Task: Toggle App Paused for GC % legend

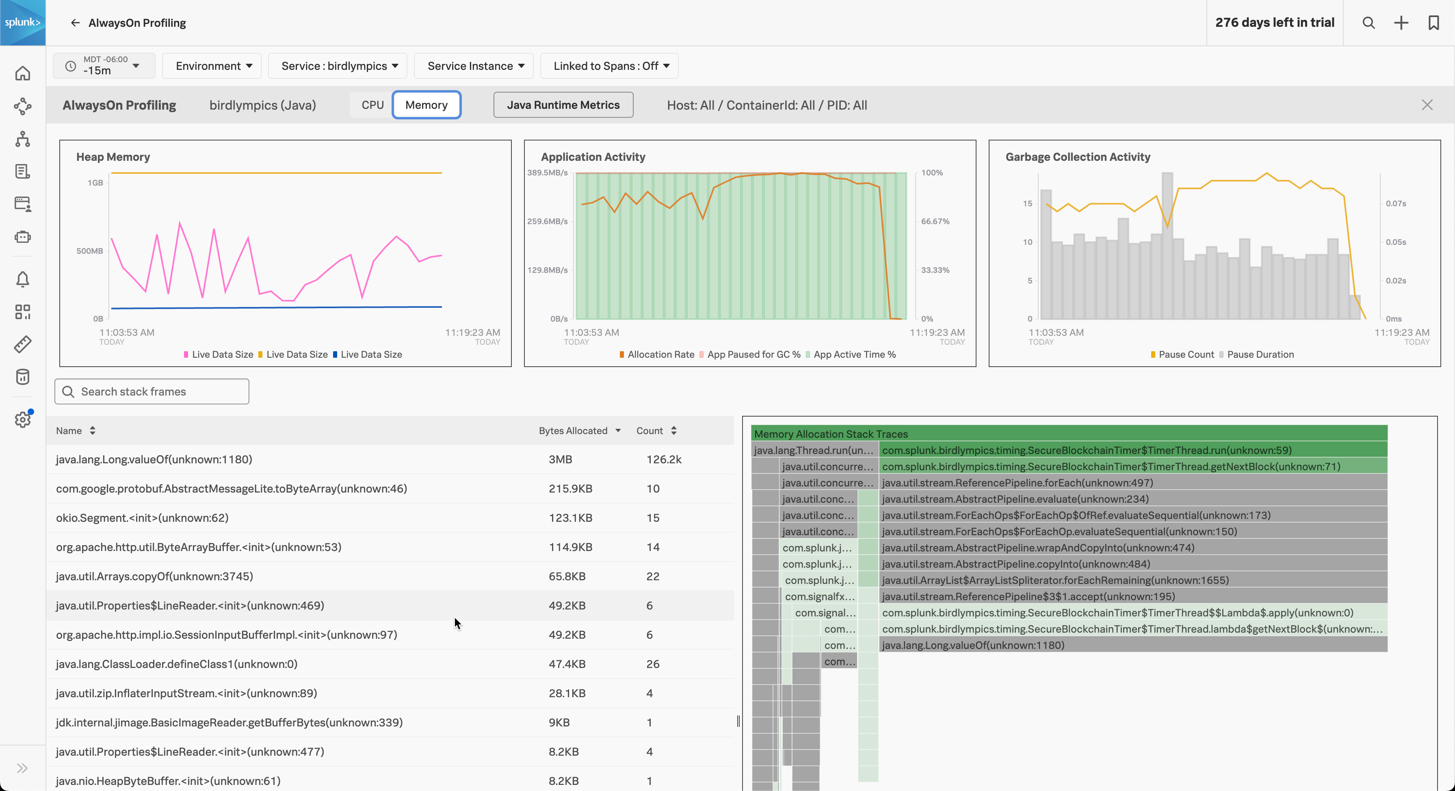Action: (x=749, y=354)
